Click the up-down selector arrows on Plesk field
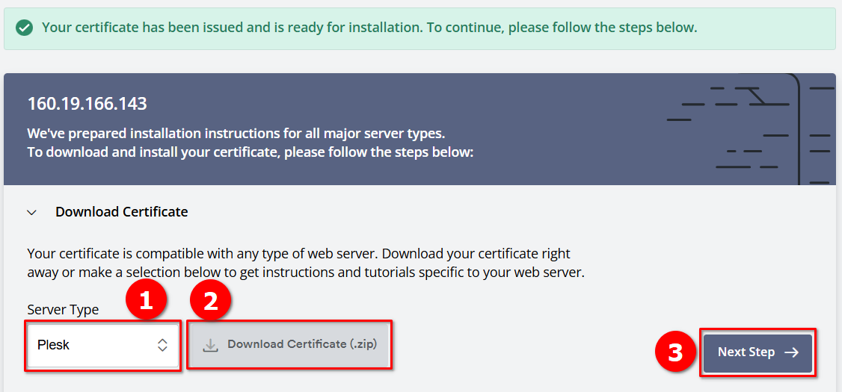 162,346
